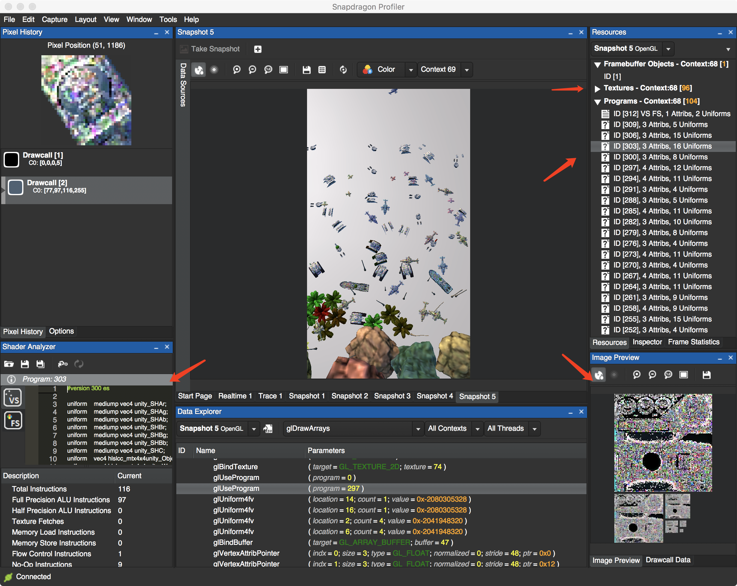This screenshot has width=737, height=586.
Task: Expand the Textures - Context:68 tree node
Action: [x=597, y=88]
